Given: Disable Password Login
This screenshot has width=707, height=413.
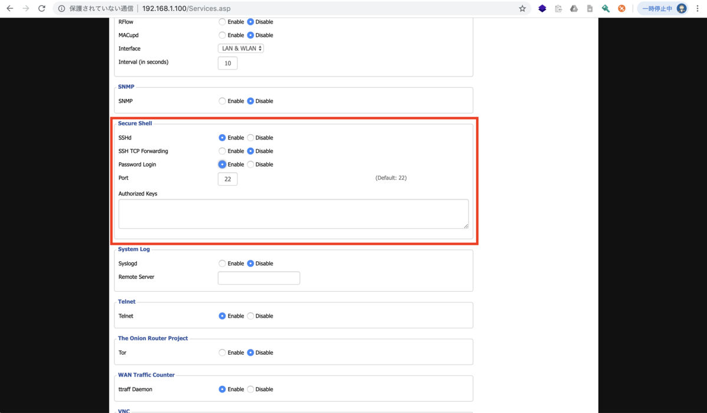Looking at the screenshot, I should pyautogui.click(x=250, y=164).
